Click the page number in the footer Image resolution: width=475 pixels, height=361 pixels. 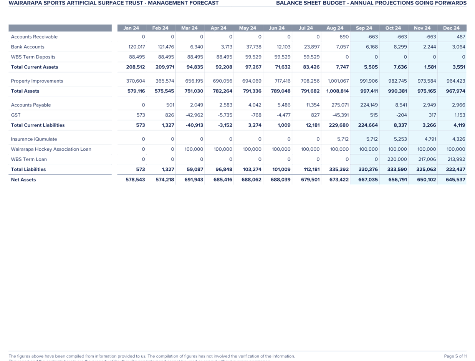tap(455, 356)
